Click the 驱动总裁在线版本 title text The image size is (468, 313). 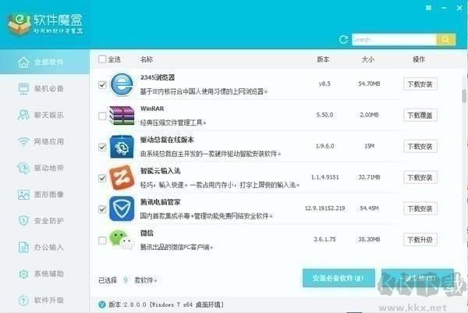[167, 140]
